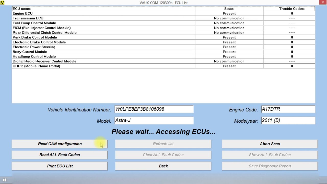This screenshot has width=327, height=184.
Task: Go Back from the ECU List
Action: [x=163, y=166]
